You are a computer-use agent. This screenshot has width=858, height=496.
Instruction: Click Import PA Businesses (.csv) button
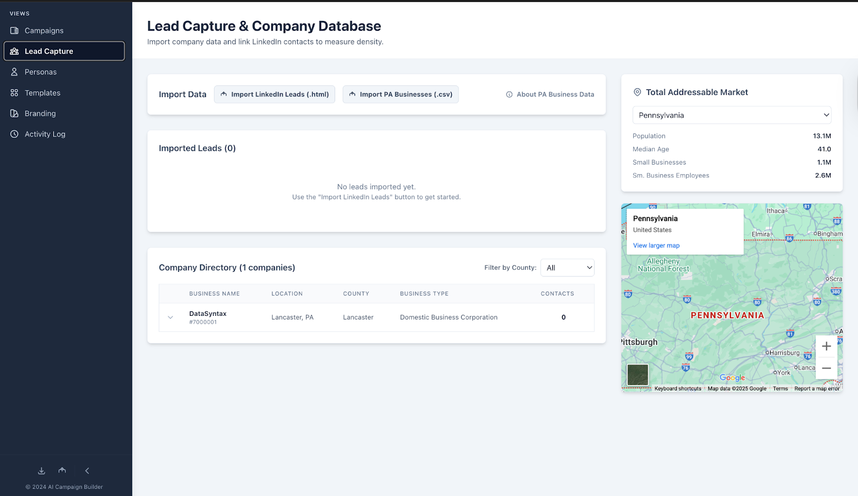401,94
